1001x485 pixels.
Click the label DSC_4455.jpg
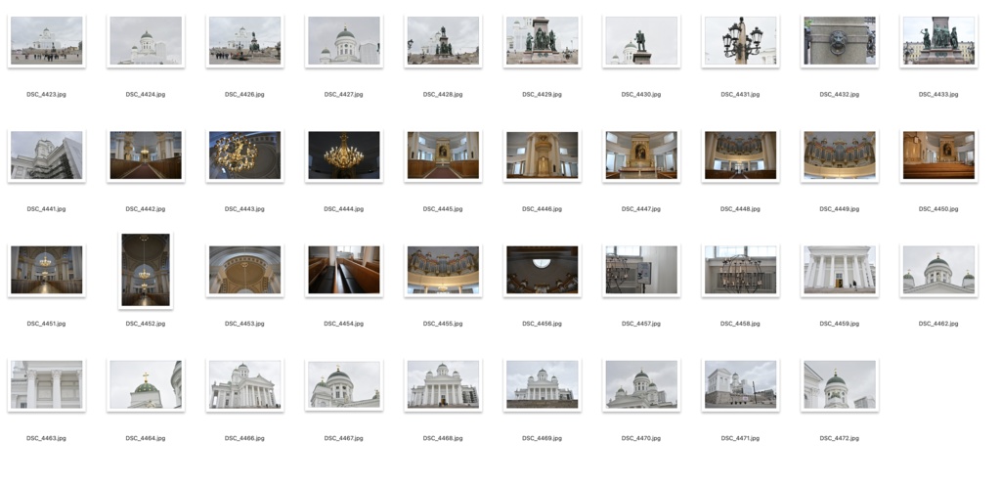pyautogui.click(x=443, y=324)
